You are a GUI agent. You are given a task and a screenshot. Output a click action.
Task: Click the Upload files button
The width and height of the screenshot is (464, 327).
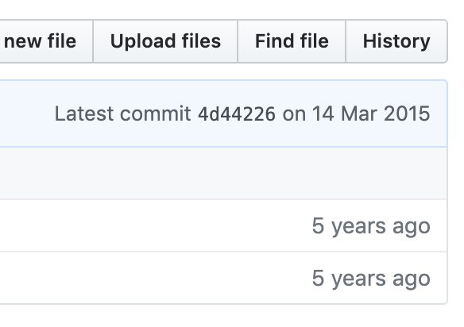(165, 41)
